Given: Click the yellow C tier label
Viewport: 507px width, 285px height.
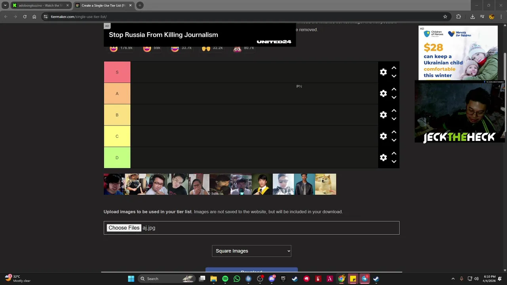Looking at the screenshot, I should 117,136.
